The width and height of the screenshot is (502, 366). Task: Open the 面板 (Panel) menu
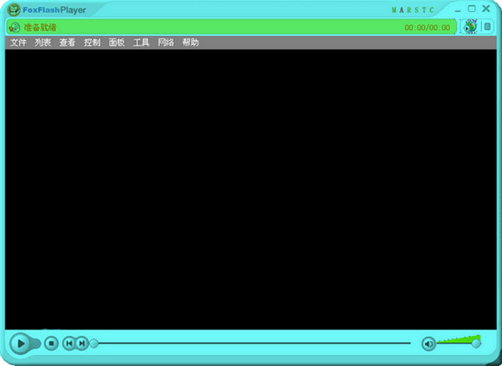tap(116, 43)
